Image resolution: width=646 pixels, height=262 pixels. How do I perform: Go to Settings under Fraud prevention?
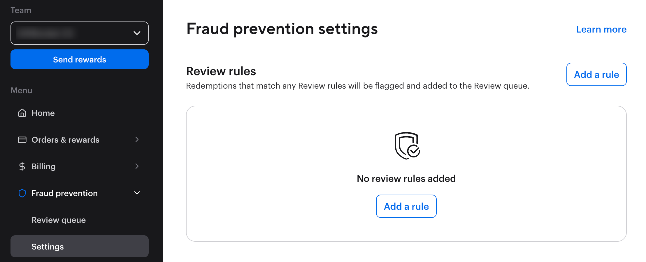(x=48, y=246)
